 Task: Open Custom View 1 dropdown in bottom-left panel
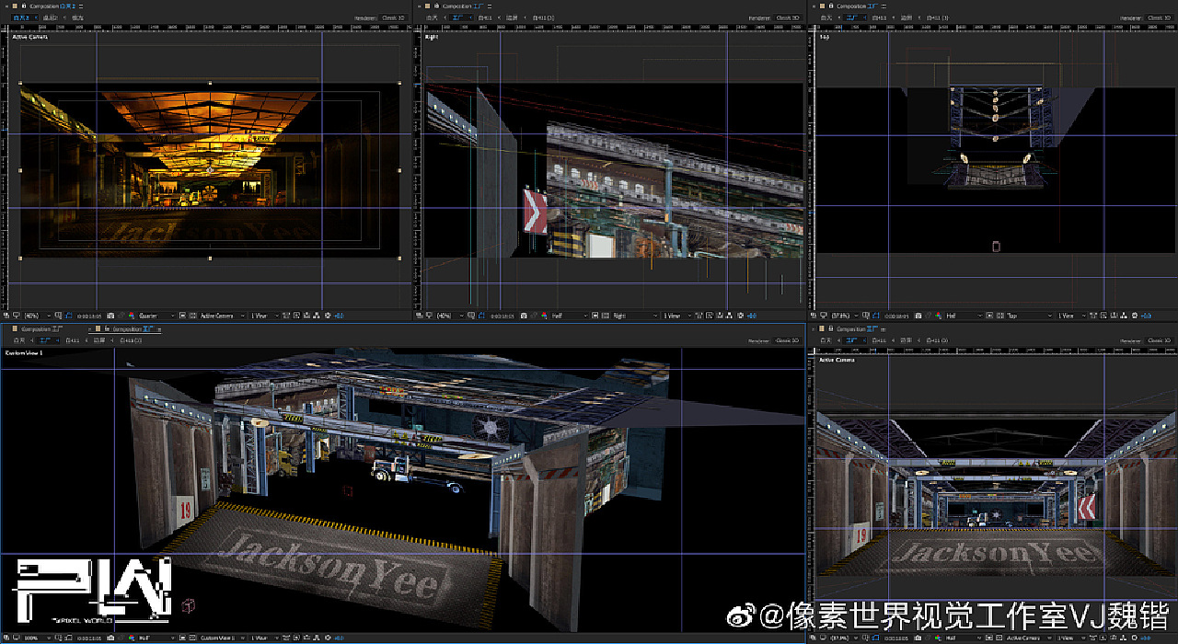[223, 637]
